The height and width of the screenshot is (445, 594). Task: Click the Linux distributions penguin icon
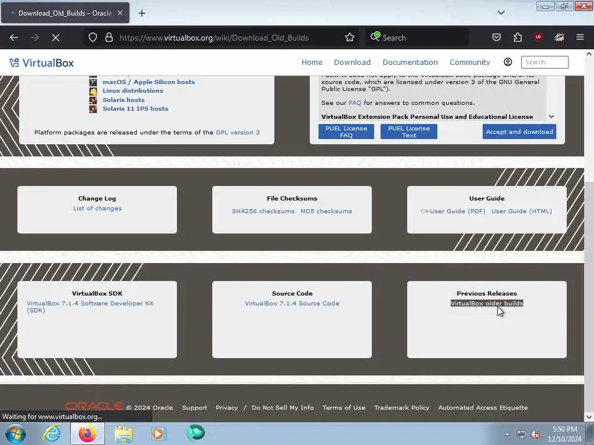click(x=93, y=91)
